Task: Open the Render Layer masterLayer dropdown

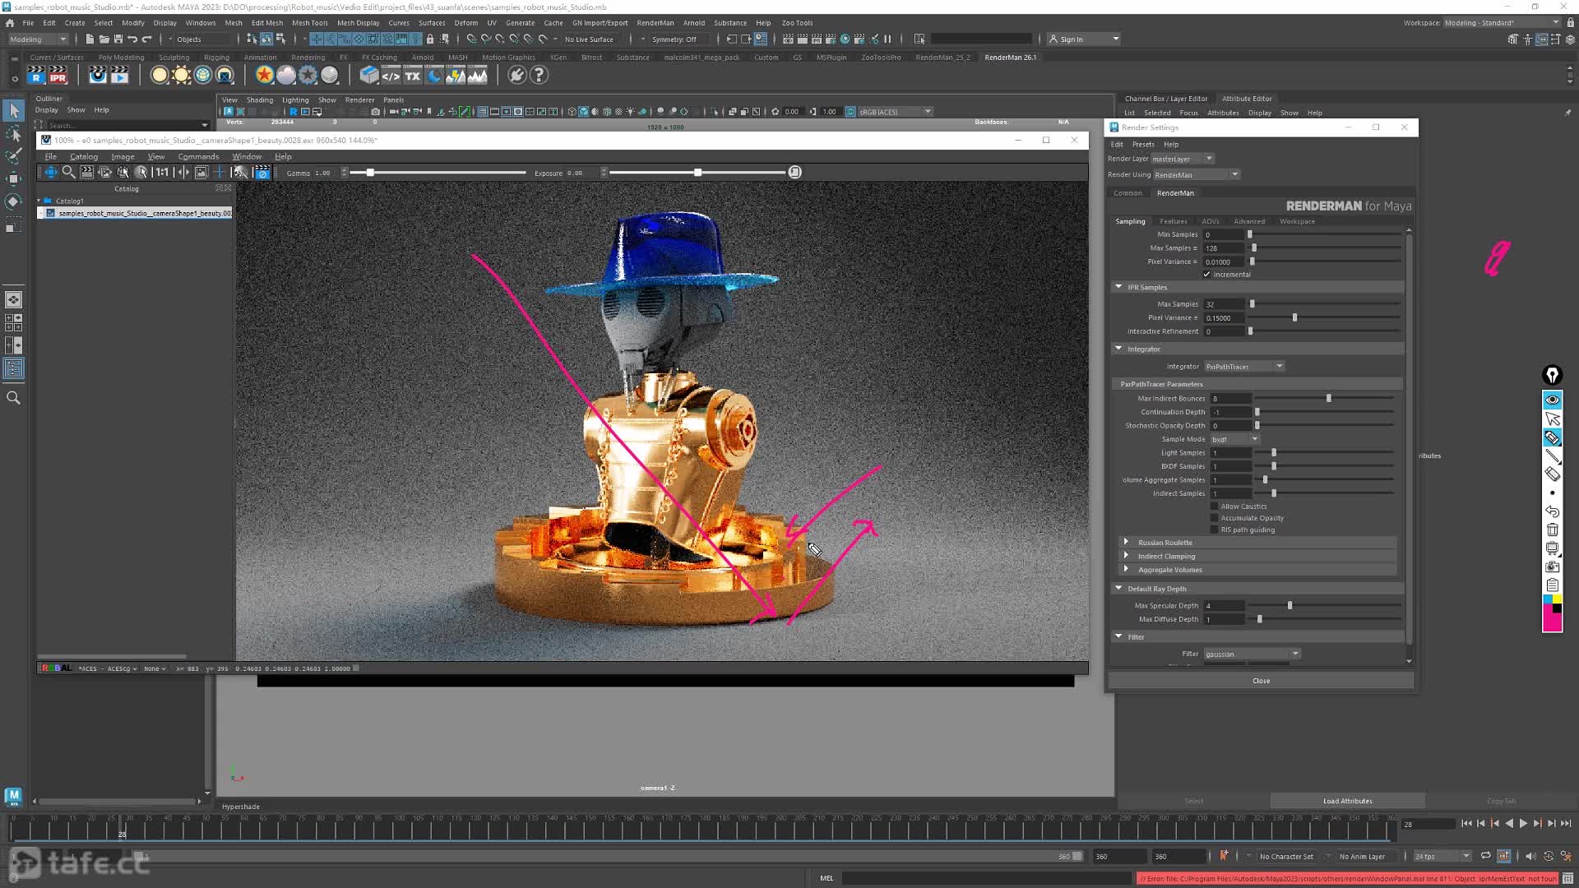Action: (x=1183, y=159)
